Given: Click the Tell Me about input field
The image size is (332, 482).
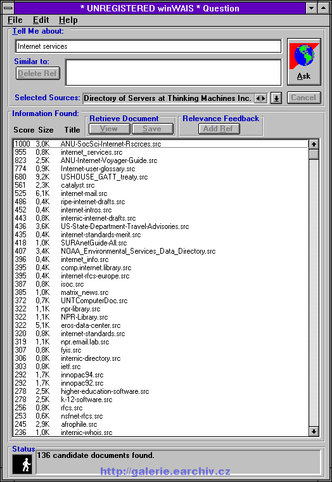Looking at the screenshot, I should (x=148, y=46).
